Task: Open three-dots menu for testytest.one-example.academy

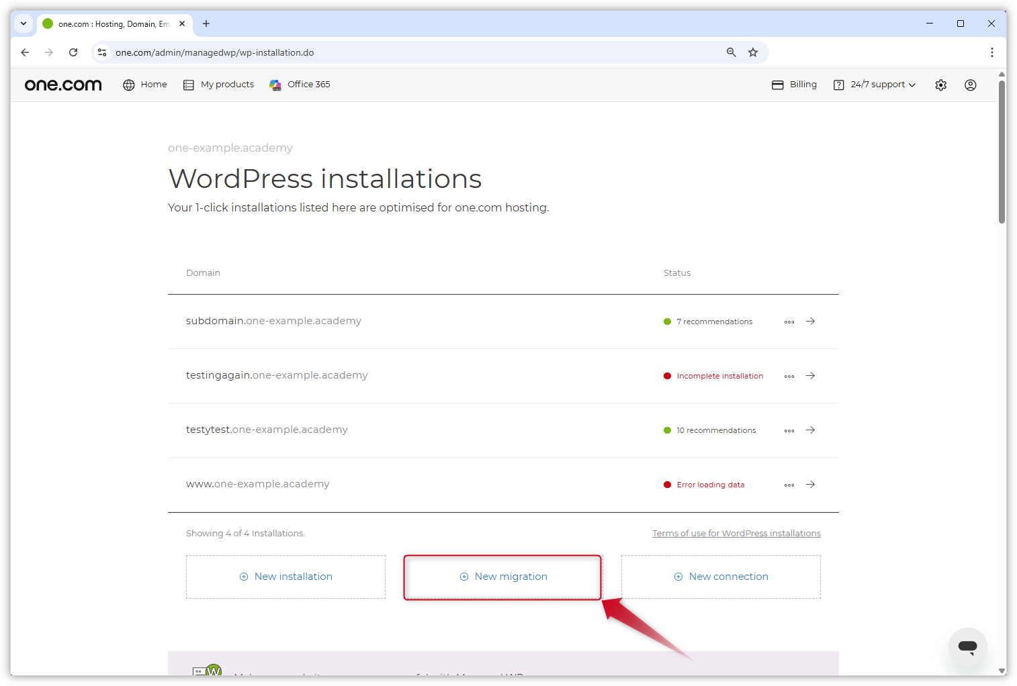Action: coord(789,431)
